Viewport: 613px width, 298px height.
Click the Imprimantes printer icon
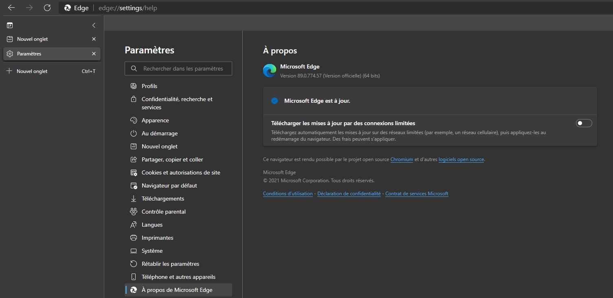point(133,238)
